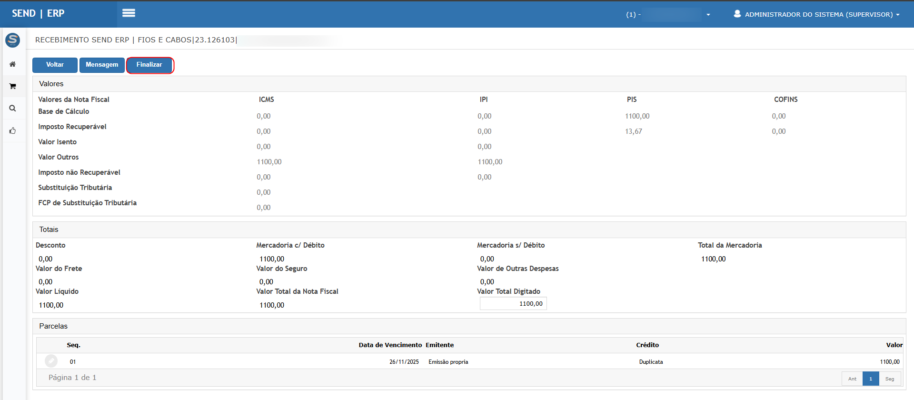Go to next page with Seg
The height and width of the screenshot is (400, 914).
point(889,379)
